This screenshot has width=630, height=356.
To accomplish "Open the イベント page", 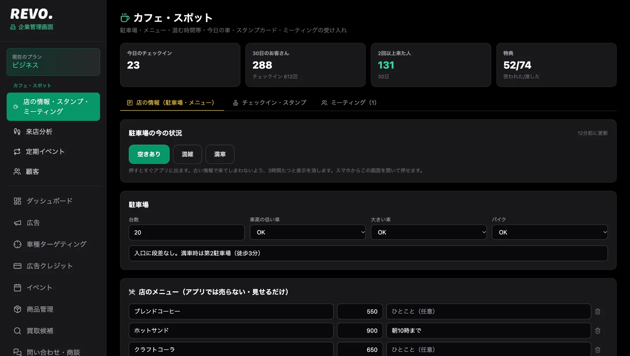I will tap(53, 288).
